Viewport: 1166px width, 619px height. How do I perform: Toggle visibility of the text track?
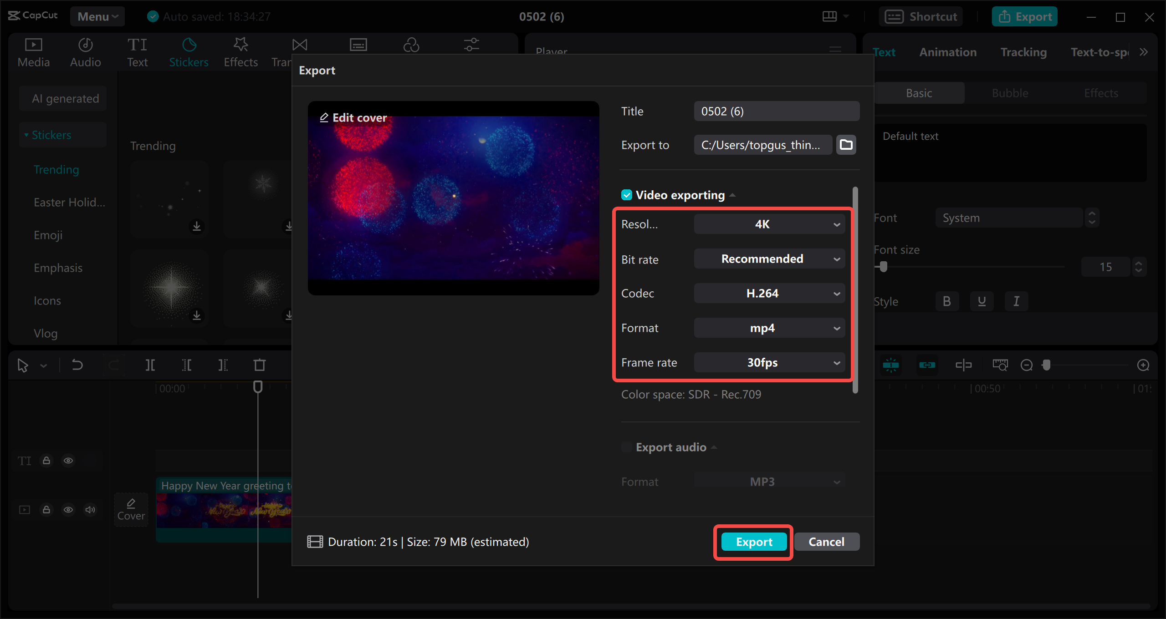68,461
